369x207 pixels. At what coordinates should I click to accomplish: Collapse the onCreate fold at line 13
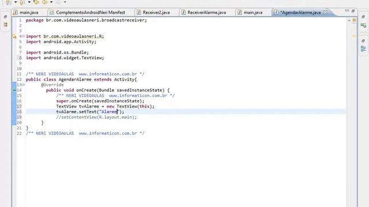pos(23,85)
